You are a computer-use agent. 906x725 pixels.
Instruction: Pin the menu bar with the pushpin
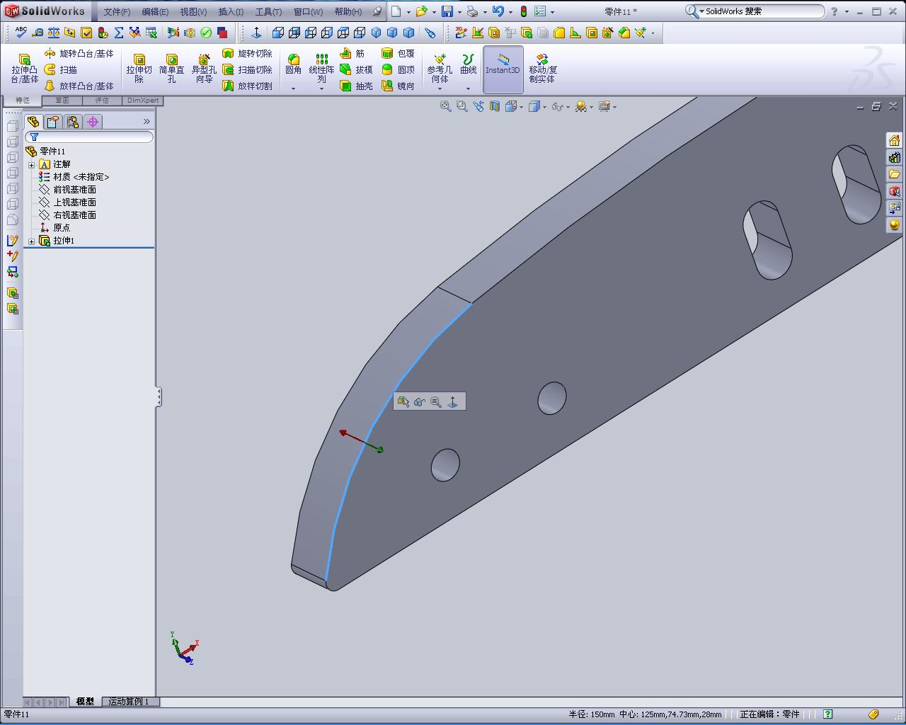point(377,11)
